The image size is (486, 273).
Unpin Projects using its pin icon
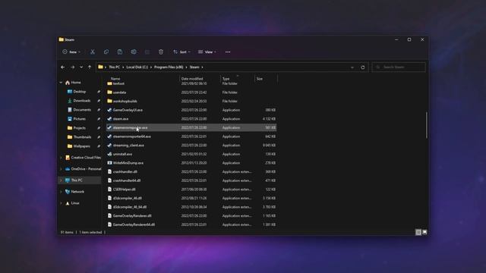click(x=99, y=128)
